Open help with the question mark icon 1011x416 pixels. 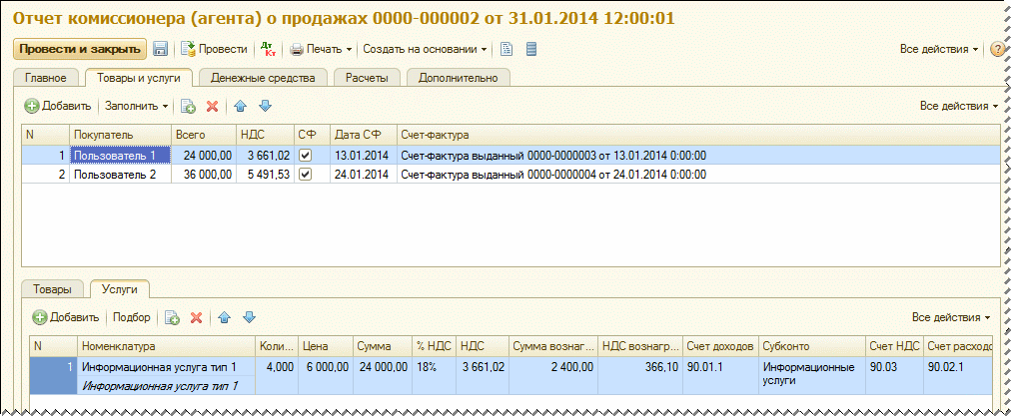pos(997,50)
